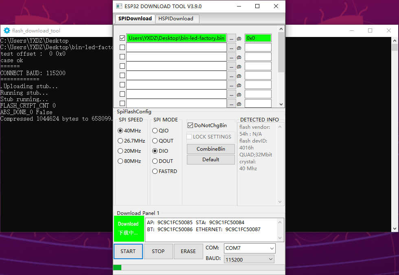Click the 0x0 address field
Screen dimensions: 399x275
258,38
